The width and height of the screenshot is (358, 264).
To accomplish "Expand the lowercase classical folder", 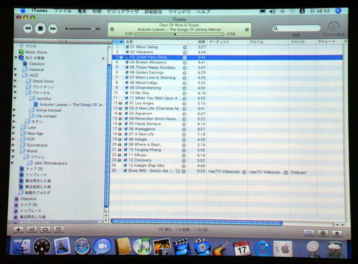I will tap(16, 69).
